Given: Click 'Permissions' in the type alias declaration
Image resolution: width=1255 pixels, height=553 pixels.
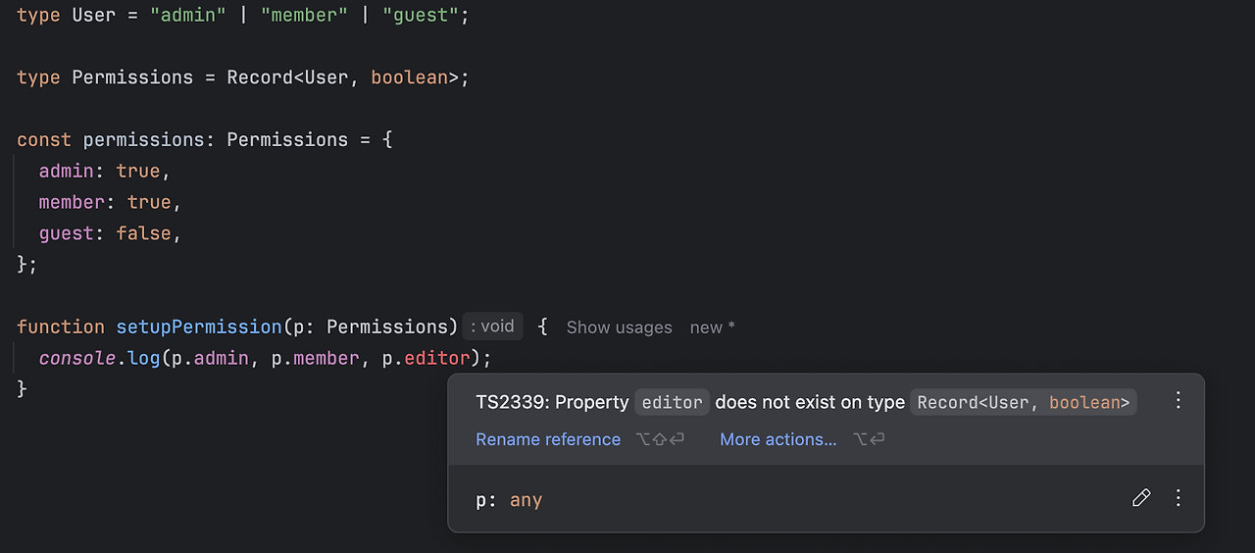Looking at the screenshot, I should [132, 77].
